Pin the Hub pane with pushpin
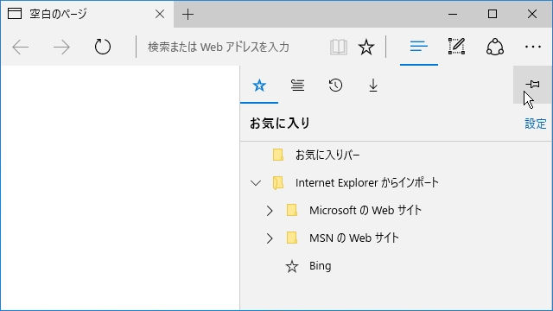 pos(532,85)
